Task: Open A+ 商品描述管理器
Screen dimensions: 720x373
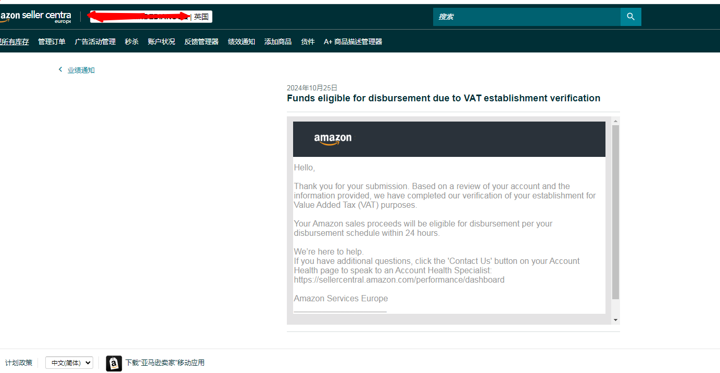Action: click(353, 42)
